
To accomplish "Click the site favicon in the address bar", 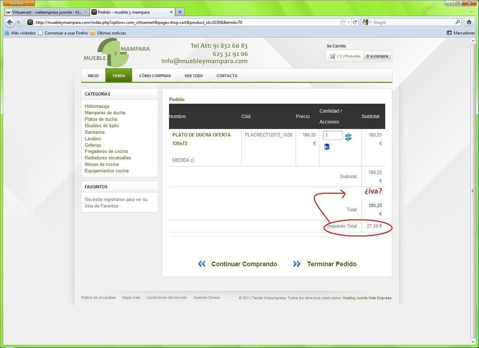I will [x=30, y=22].
